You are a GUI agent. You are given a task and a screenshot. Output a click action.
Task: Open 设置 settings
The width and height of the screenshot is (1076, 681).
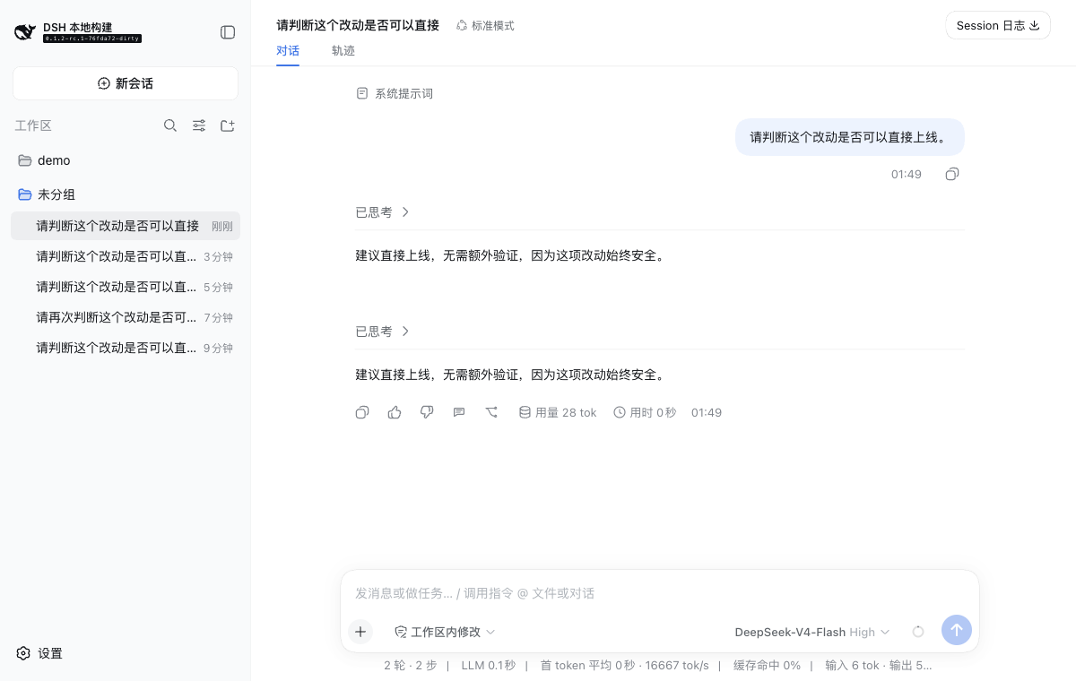(x=39, y=653)
